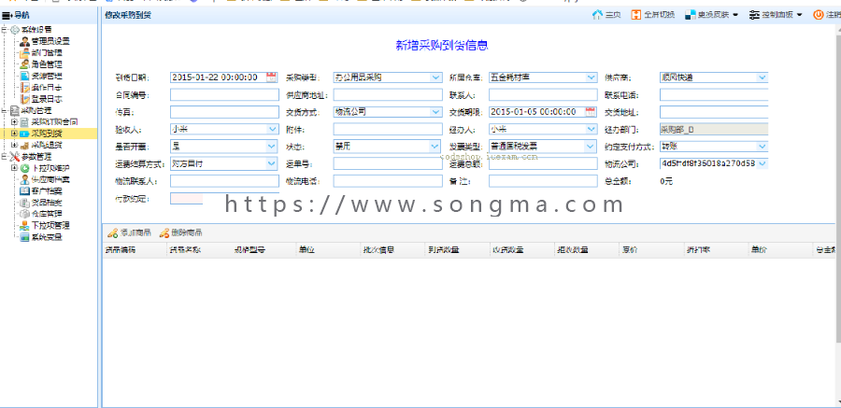Open 供应商档案 in the navigation tree

tap(50, 179)
